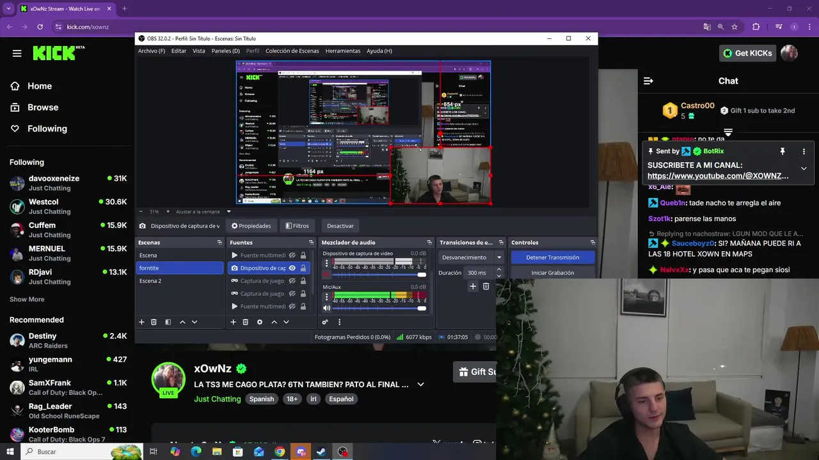Click the pin icon on BotRix message

(782, 151)
